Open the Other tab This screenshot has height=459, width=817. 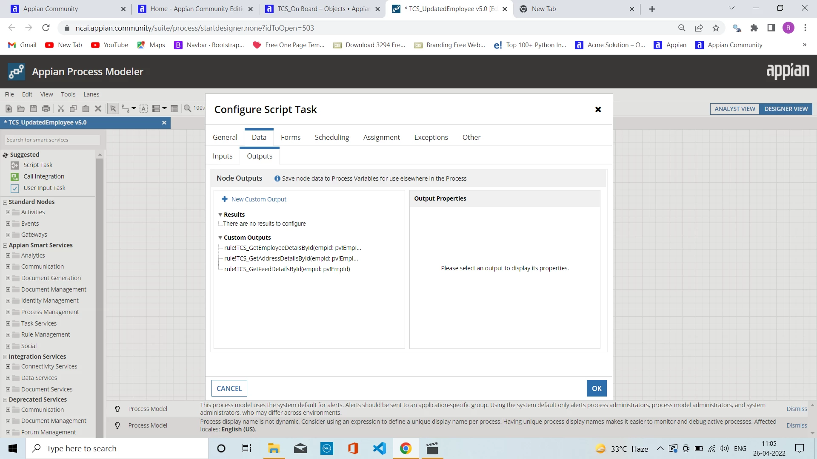tap(471, 137)
